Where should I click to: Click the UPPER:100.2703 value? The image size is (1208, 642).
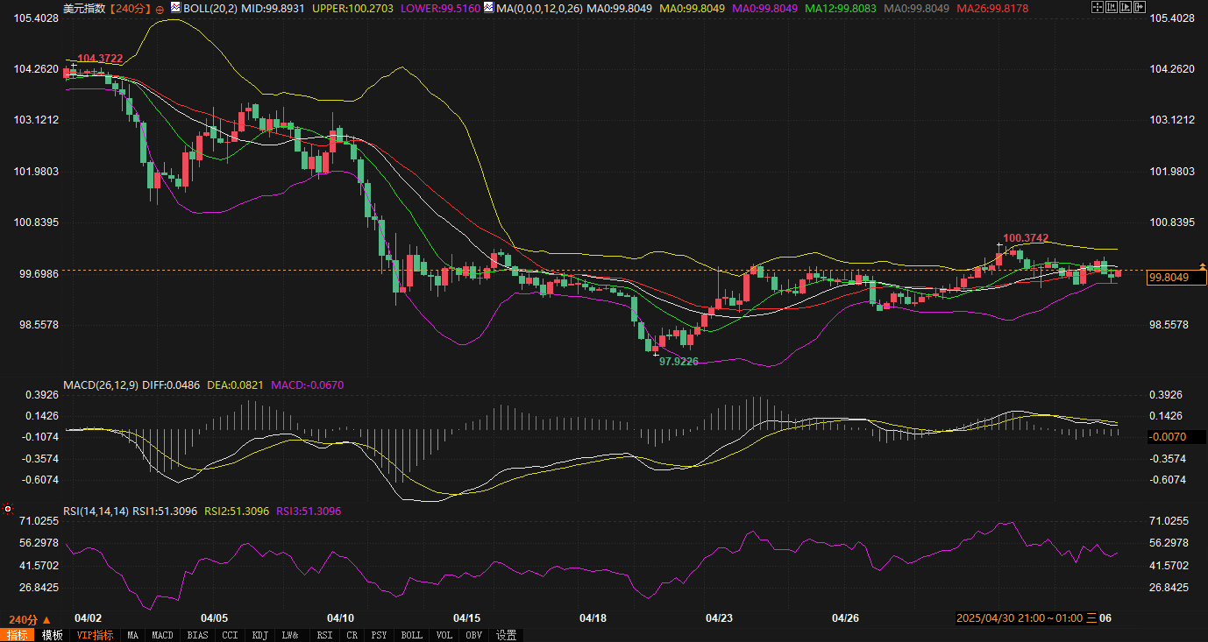click(x=353, y=8)
